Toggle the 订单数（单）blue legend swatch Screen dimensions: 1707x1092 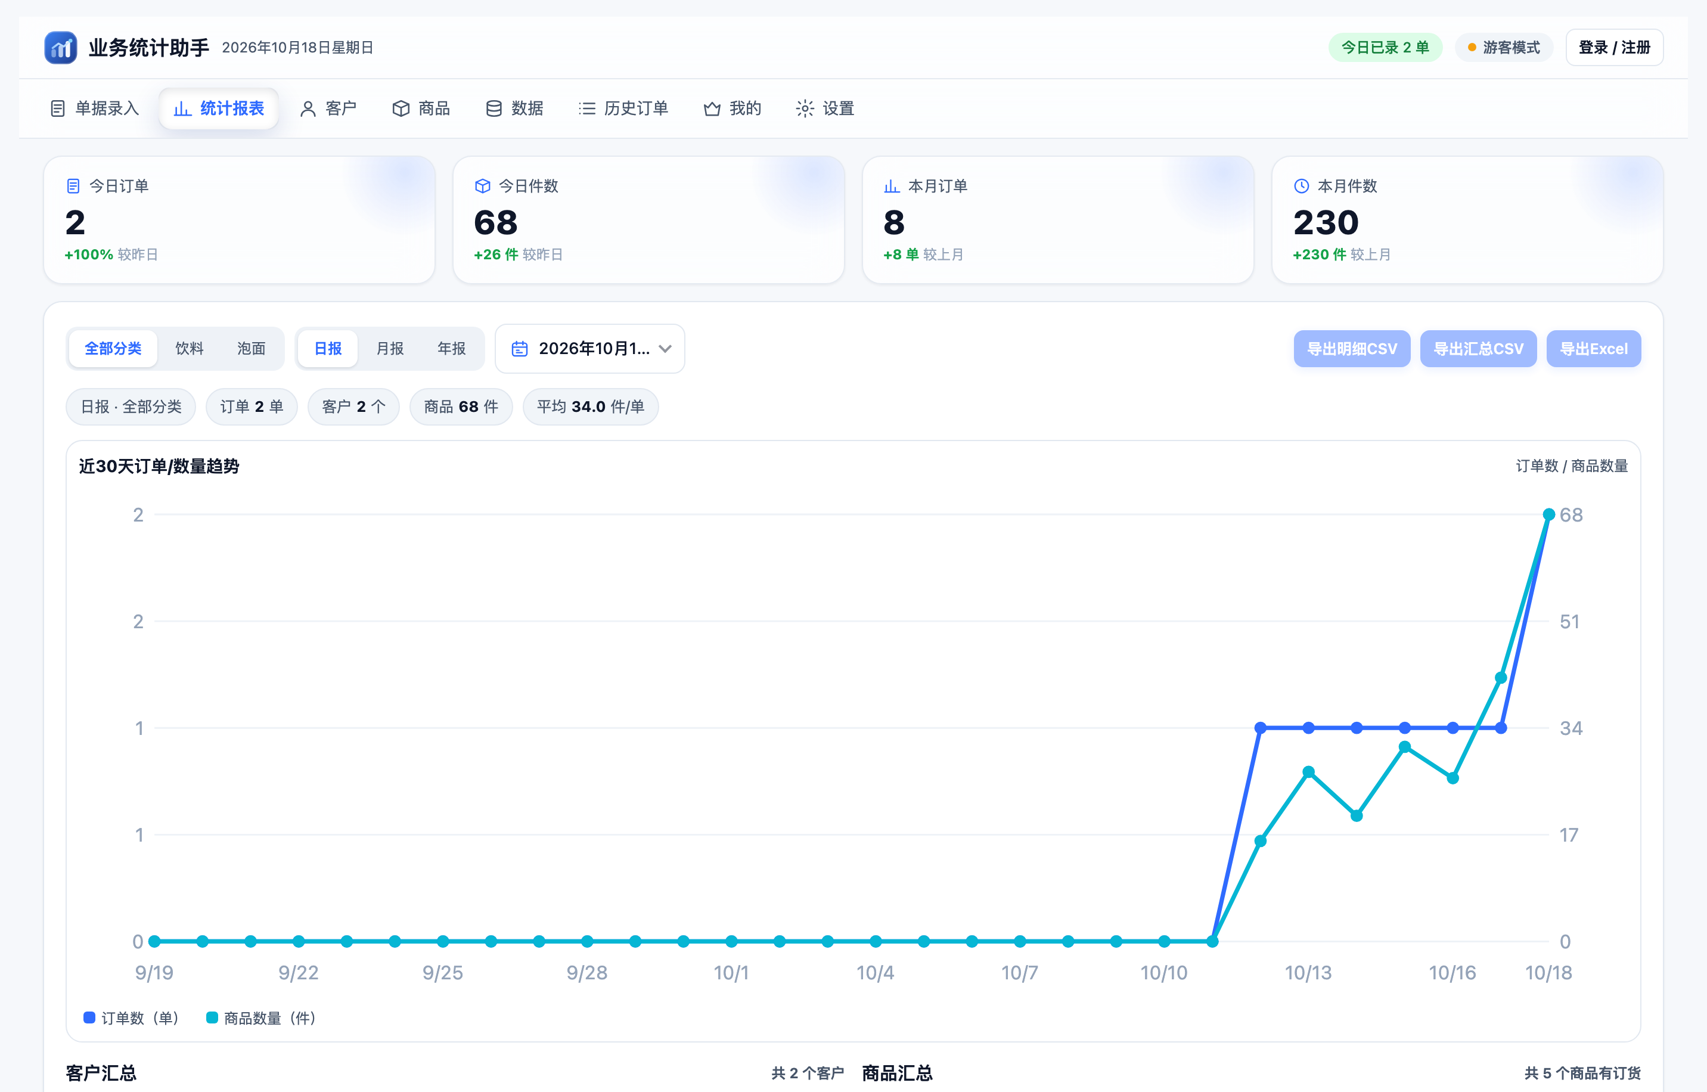click(x=89, y=1017)
